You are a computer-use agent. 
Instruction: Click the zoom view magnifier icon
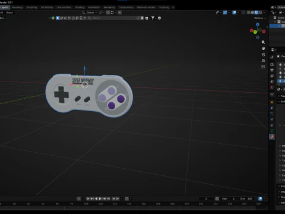click(263, 42)
